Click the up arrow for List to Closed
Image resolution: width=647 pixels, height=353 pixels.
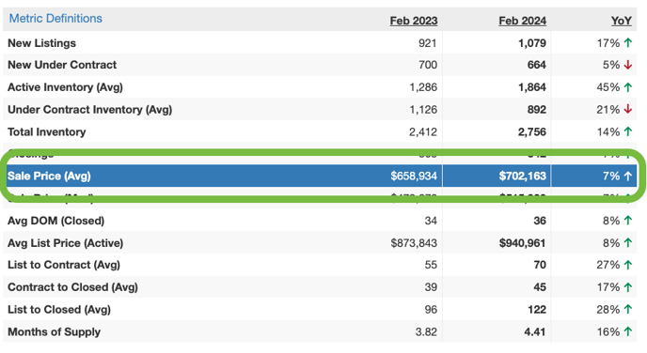click(628, 309)
